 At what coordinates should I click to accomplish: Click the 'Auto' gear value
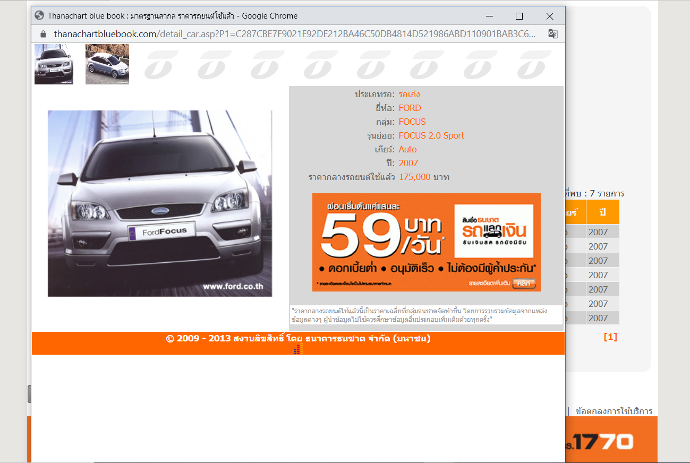408,150
